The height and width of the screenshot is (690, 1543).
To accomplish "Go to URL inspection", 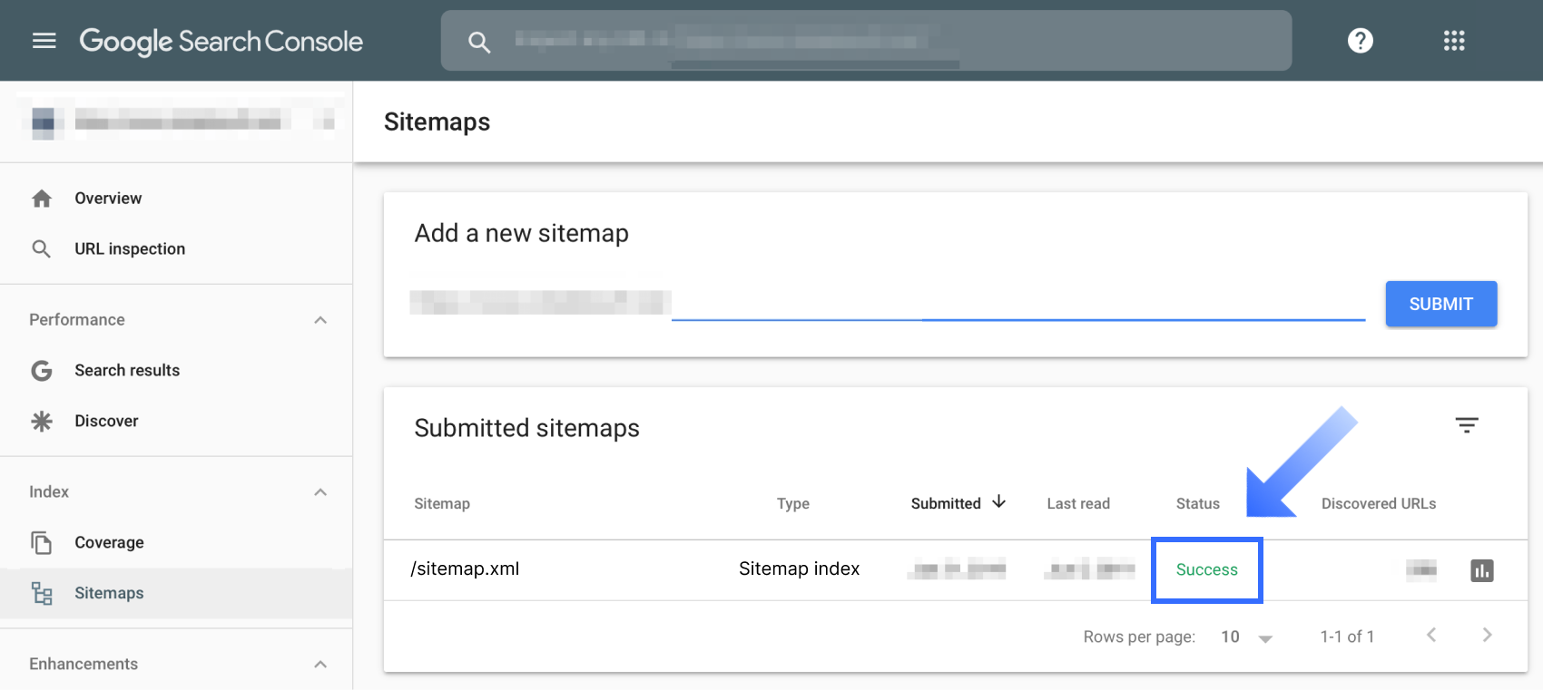I will pyautogui.click(x=129, y=248).
